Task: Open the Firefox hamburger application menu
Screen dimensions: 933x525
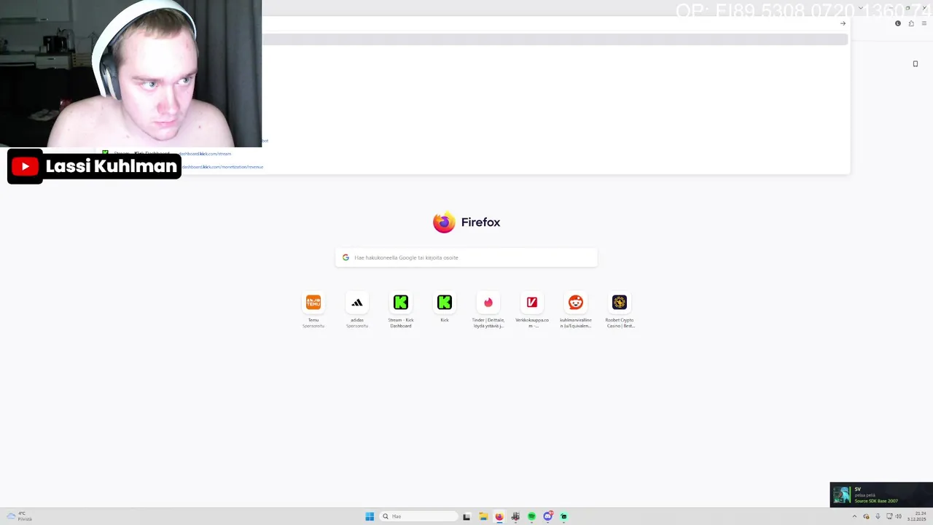Action: tap(924, 23)
